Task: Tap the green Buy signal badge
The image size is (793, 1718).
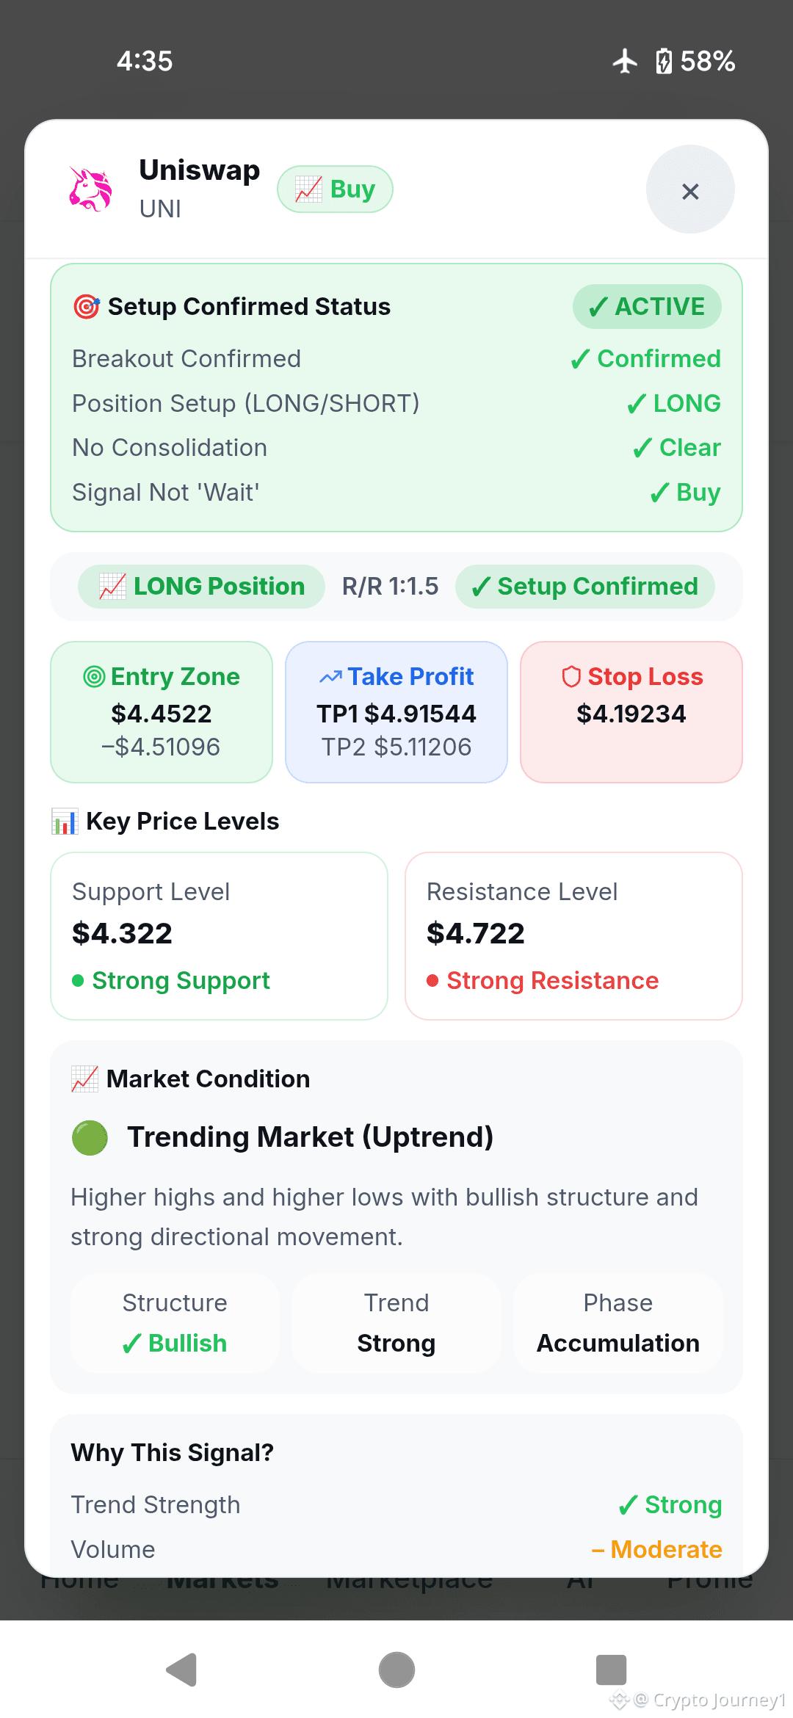Action: [x=335, y=189]
